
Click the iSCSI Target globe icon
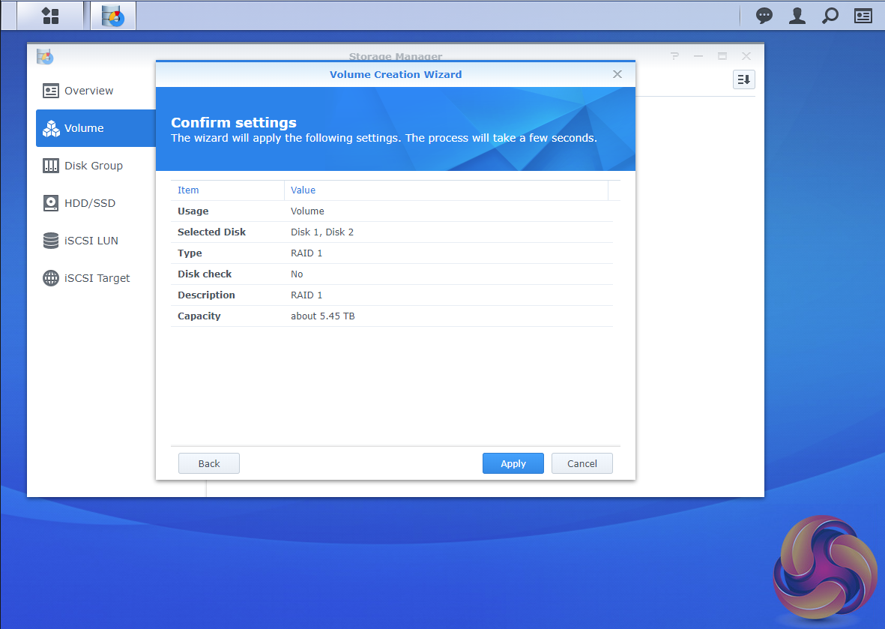[x=51, y=278]
